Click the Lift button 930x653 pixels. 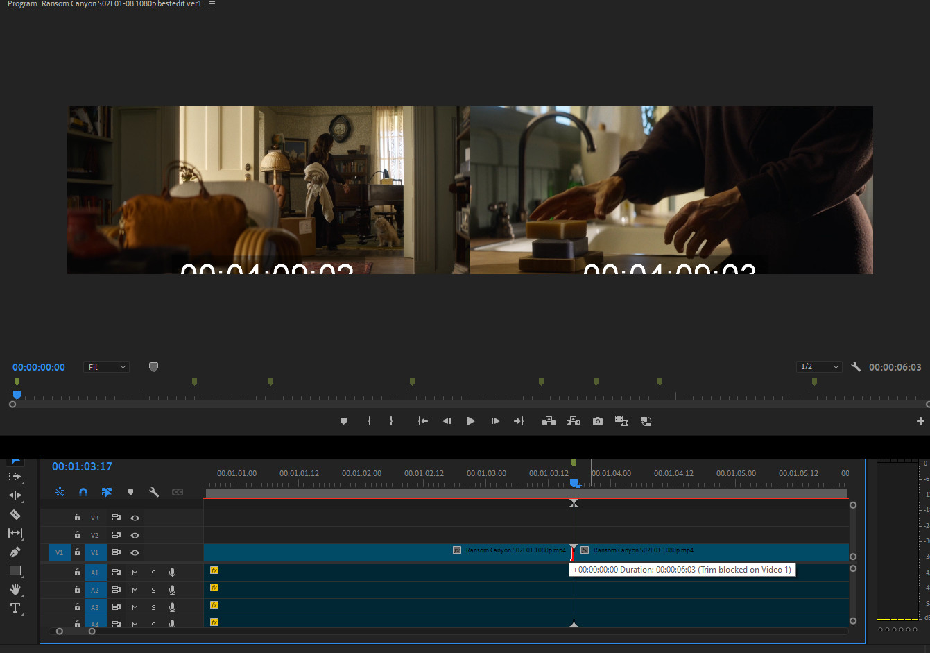pos(549,421)
